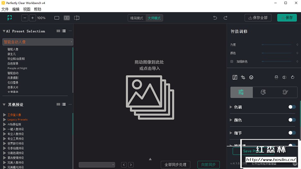Adjust the 颜色 slider in 智能调修
This screenshot has height=169, width=301.
[277, 53]
